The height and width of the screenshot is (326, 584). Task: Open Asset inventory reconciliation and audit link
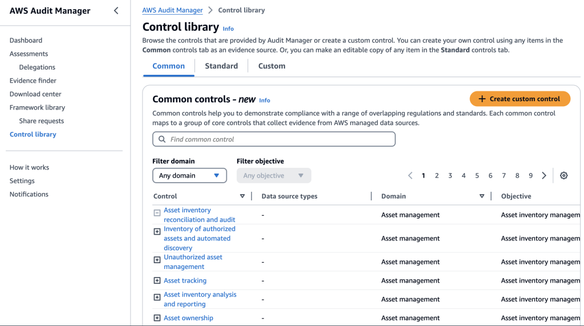[x=199, y=215]
